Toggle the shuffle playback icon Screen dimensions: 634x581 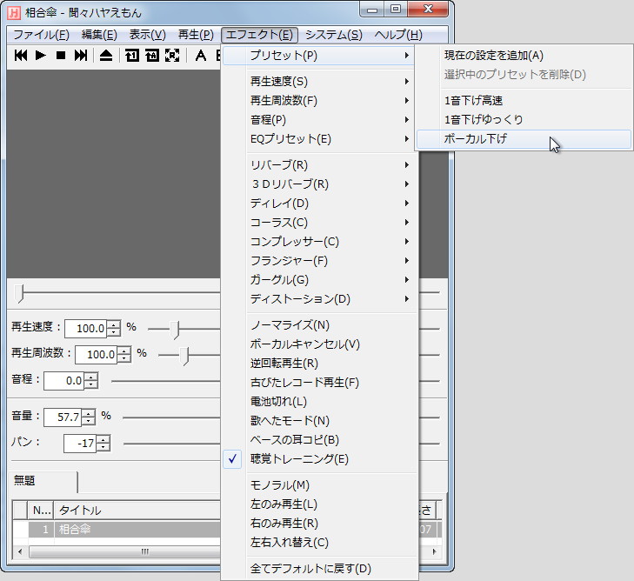pyautogui.click(x=172, y=56)
